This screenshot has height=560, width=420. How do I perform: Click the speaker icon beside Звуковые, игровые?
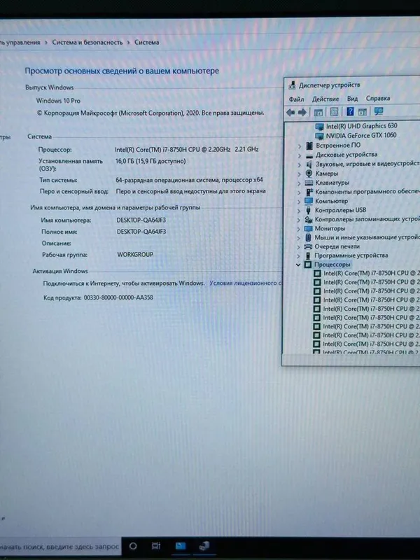[309, 164]
